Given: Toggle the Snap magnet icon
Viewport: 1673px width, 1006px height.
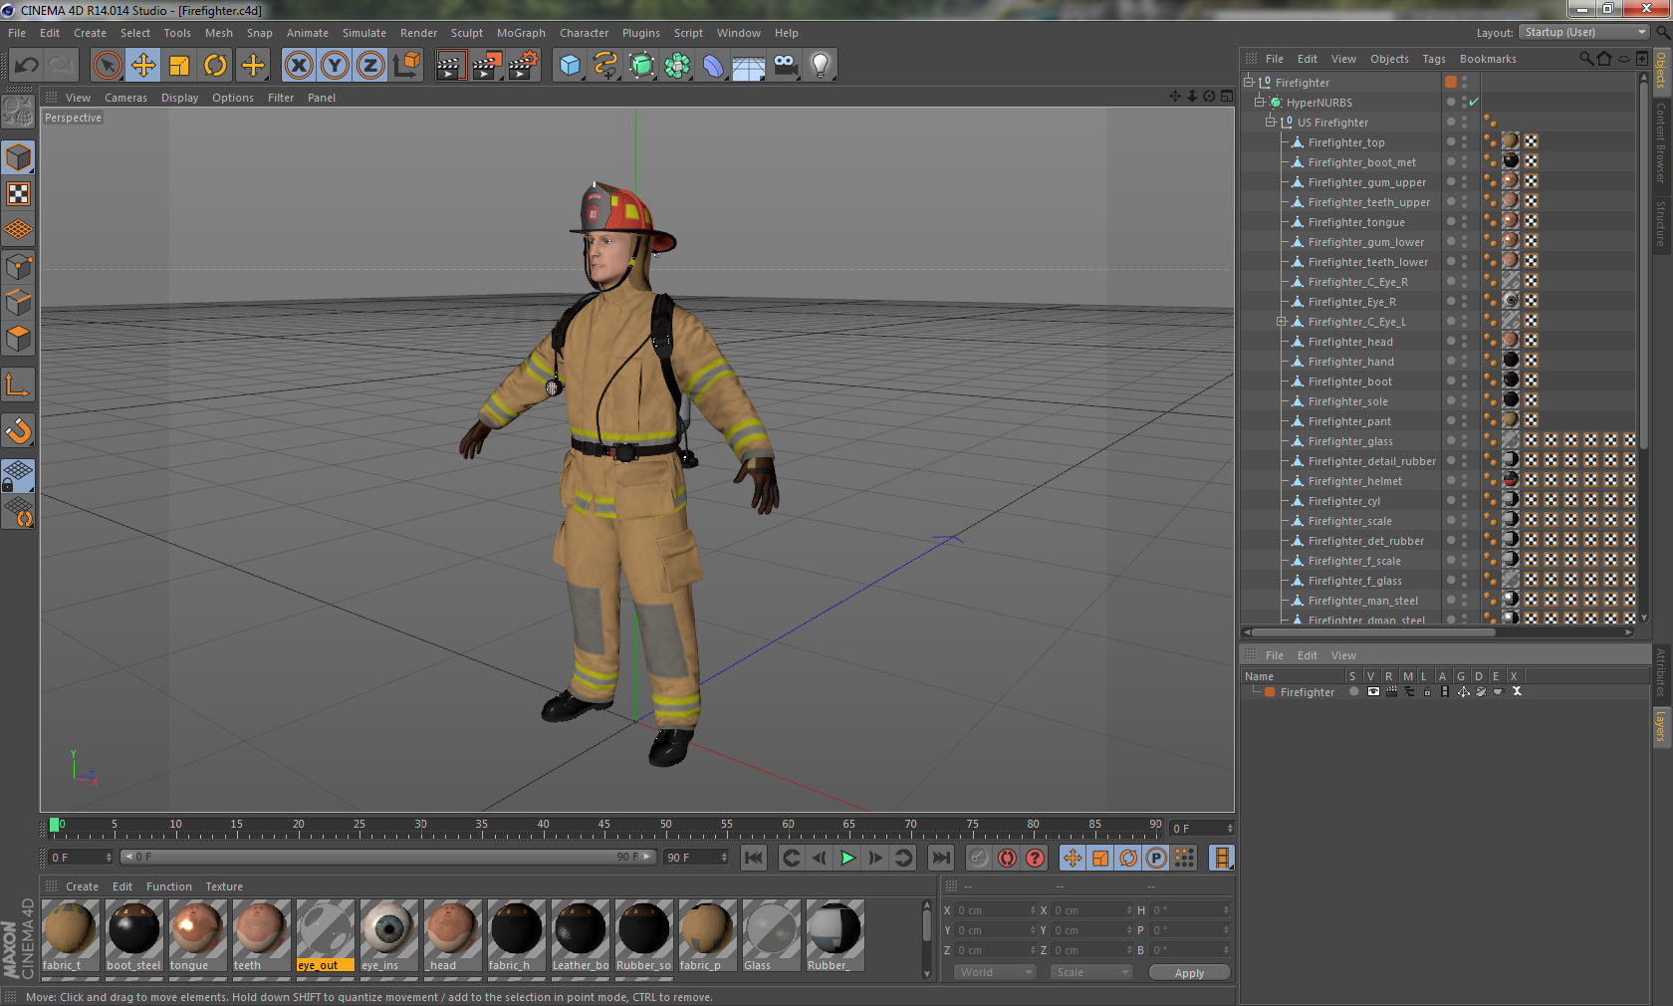Looking at the screenshot, I should (18, 430).
